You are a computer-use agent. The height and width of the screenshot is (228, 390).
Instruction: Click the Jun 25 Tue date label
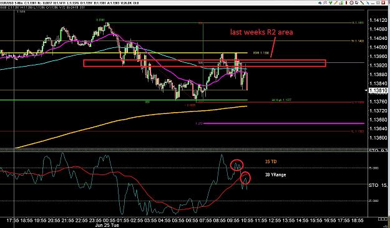point(107,226)
